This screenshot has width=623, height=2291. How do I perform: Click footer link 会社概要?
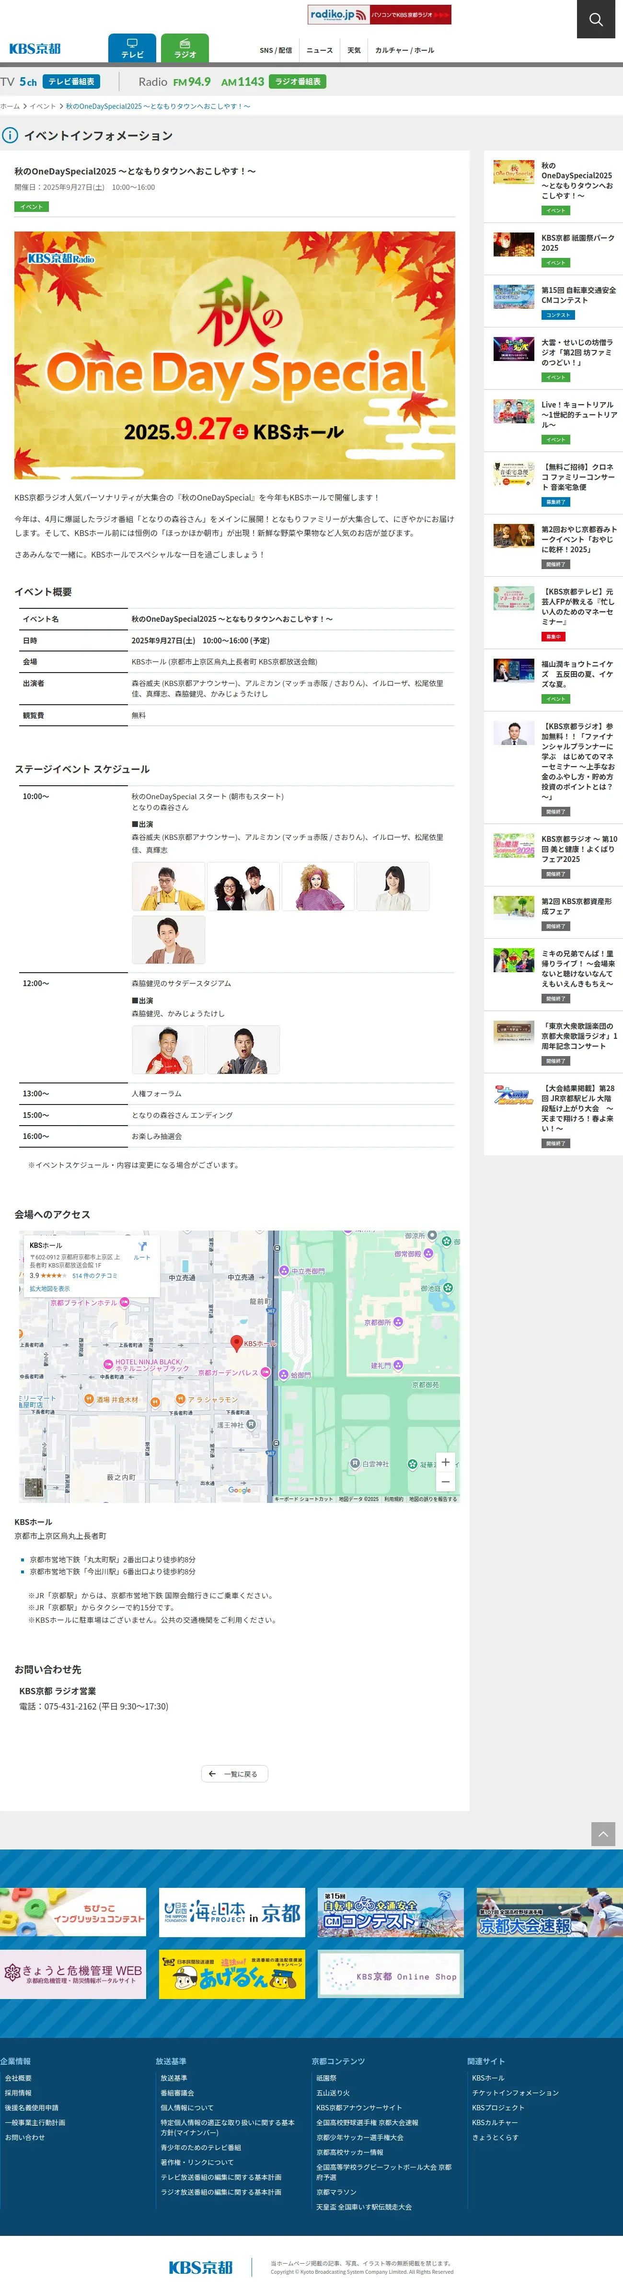pyautogui.click(x=18, y=2078)
